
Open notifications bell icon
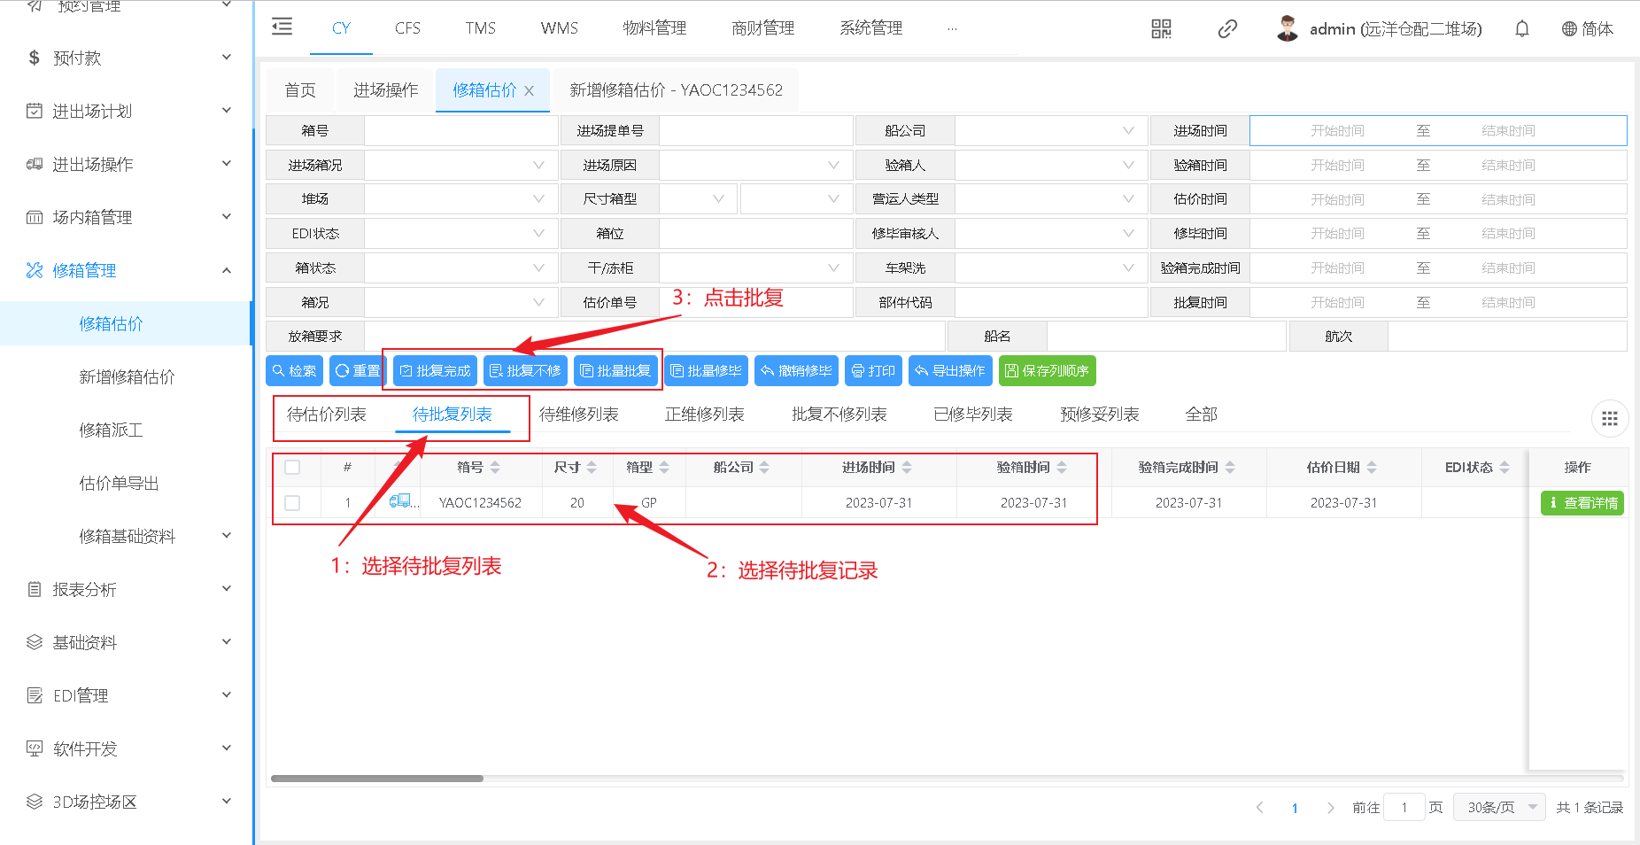1521,29
